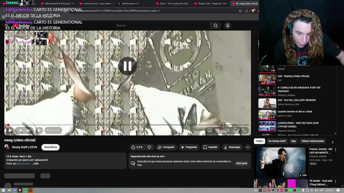
Task: Click the large pause overlay on video
Action: pyautogui.click(x=127, y=66)
